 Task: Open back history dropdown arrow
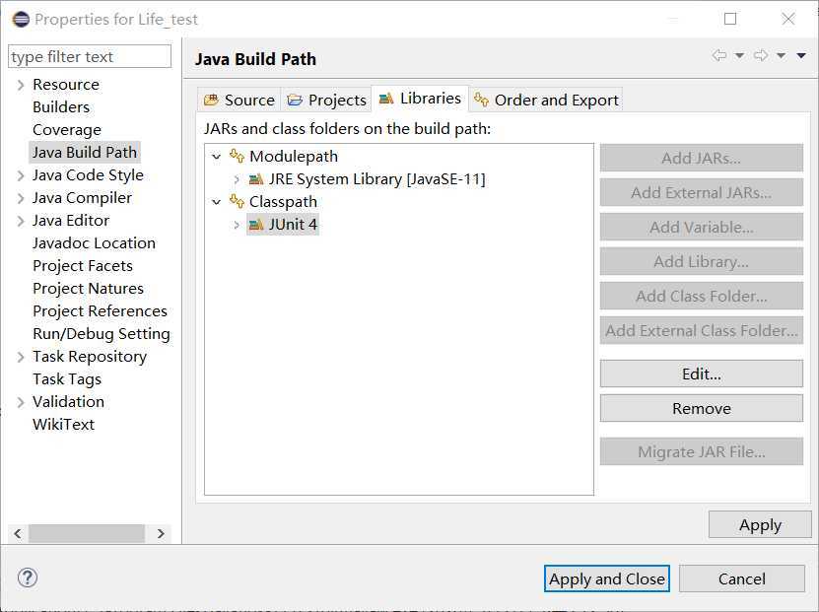pos(739,56)
